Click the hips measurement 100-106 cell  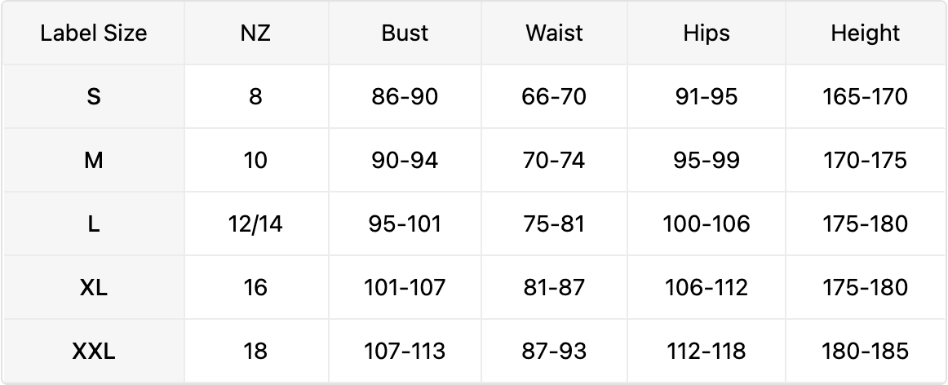(707, 224)
